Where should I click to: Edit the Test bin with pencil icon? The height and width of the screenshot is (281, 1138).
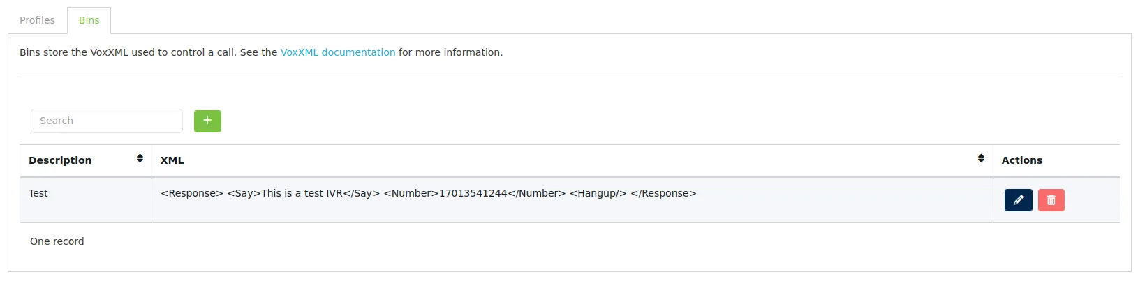(1018, 200)
